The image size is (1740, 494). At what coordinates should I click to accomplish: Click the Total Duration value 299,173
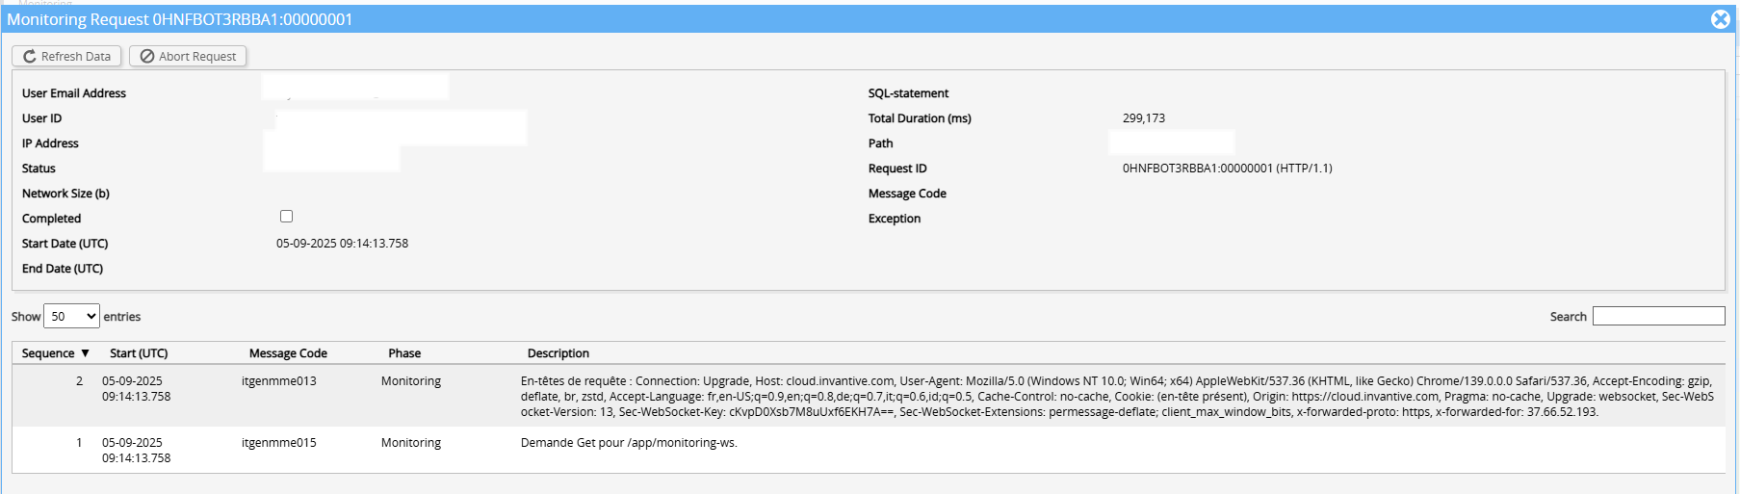(x=1144, y=118)
